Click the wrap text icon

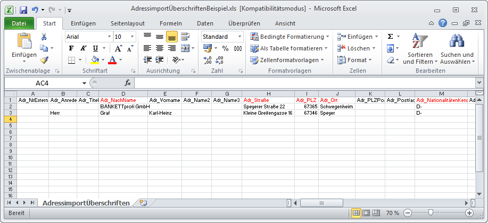186,37
